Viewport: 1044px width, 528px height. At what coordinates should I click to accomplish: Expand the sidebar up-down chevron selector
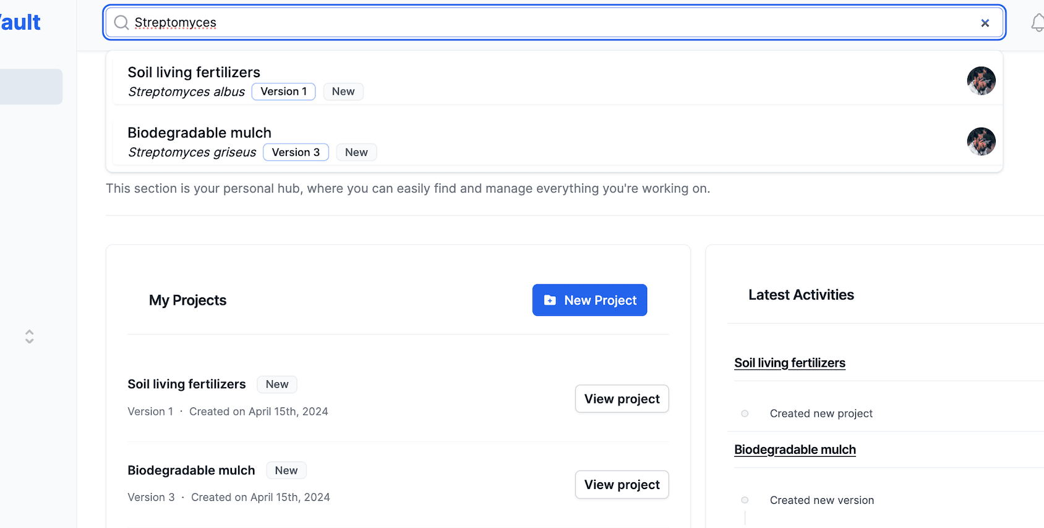29,336
